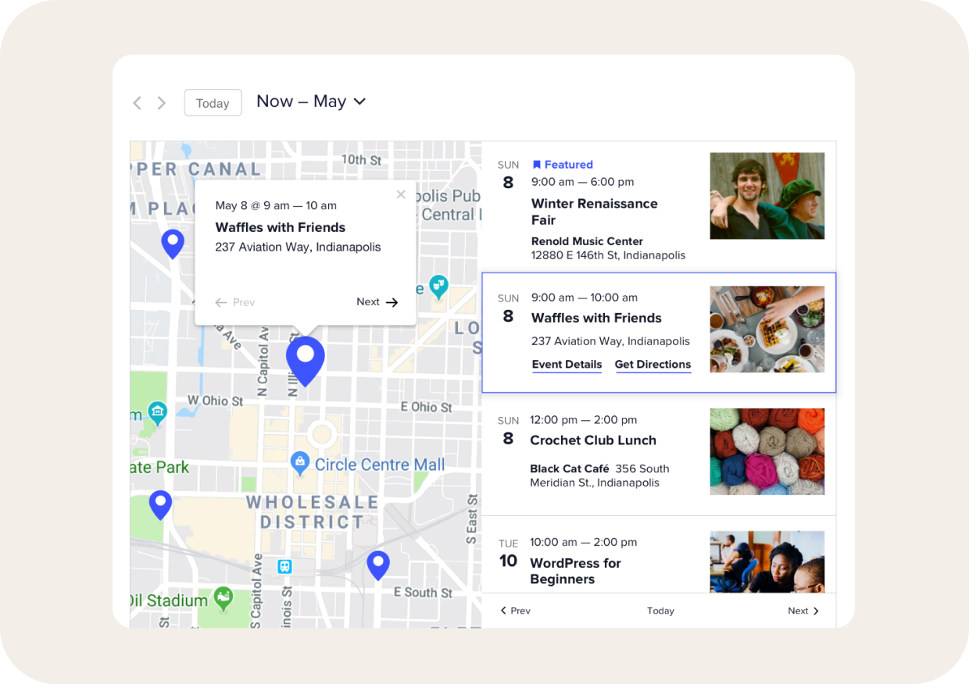Click Prev in the event list footer
The image size is (969, 684).
pyautogui.click(x=515, y=611)
